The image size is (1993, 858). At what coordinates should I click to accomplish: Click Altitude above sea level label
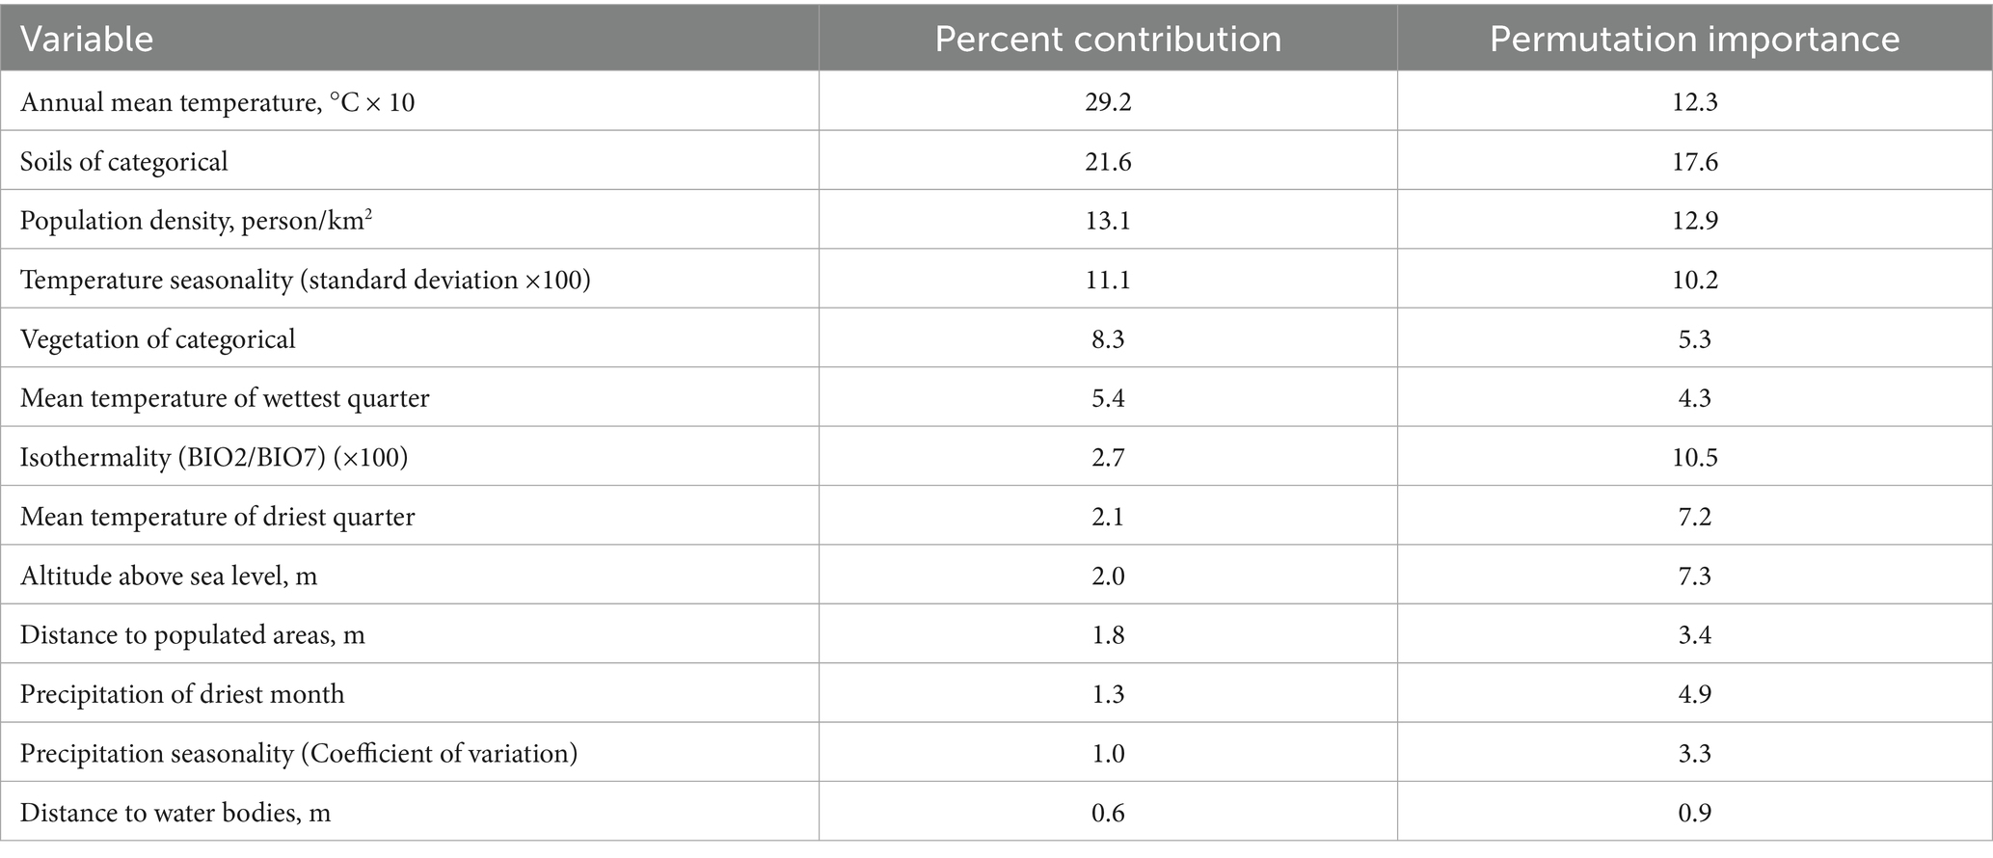pyautogui.click(x=169, y=576)
